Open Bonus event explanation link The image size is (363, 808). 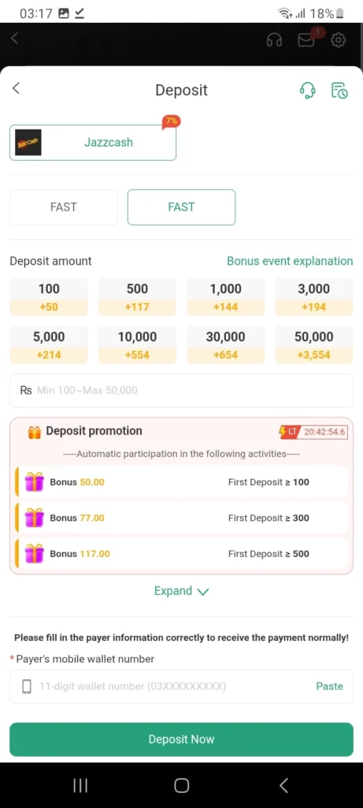click(x=290, y=261)
